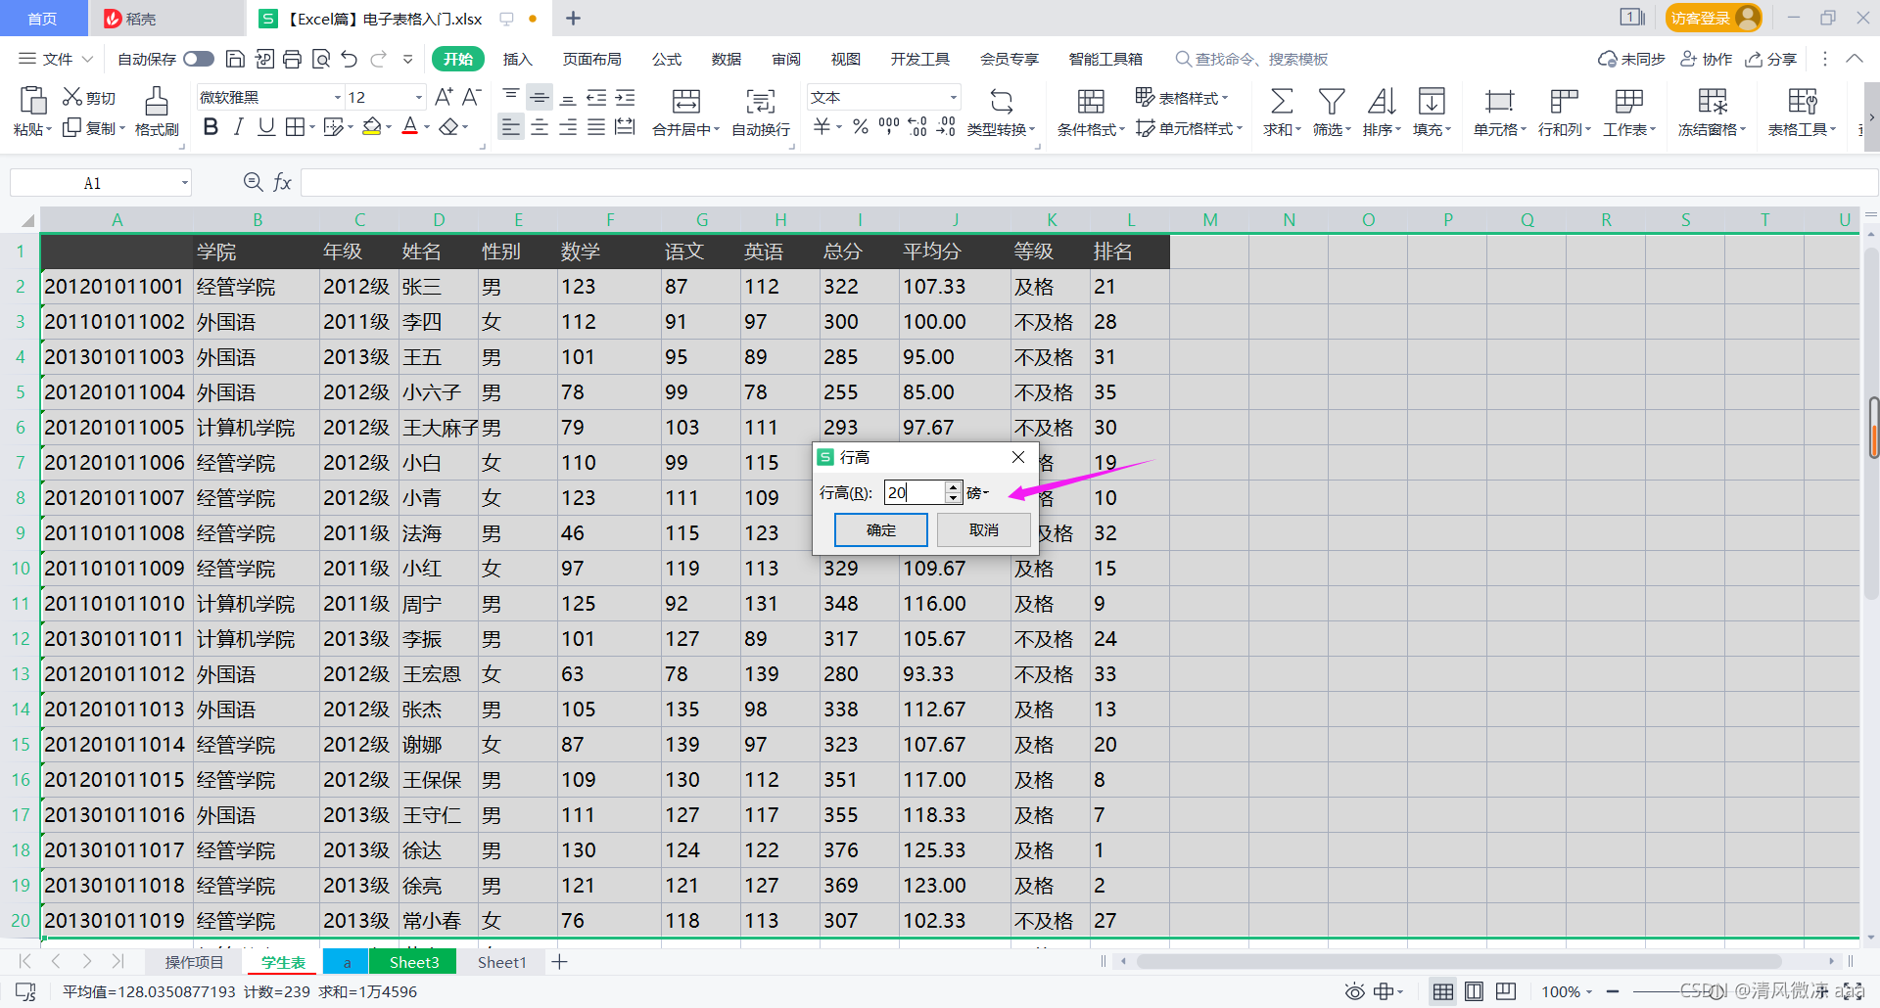Switch to page layout view in status bar
The height and width of the screenshot is (1008, 1880).
pyautogui.click(x=1474, y=991)
